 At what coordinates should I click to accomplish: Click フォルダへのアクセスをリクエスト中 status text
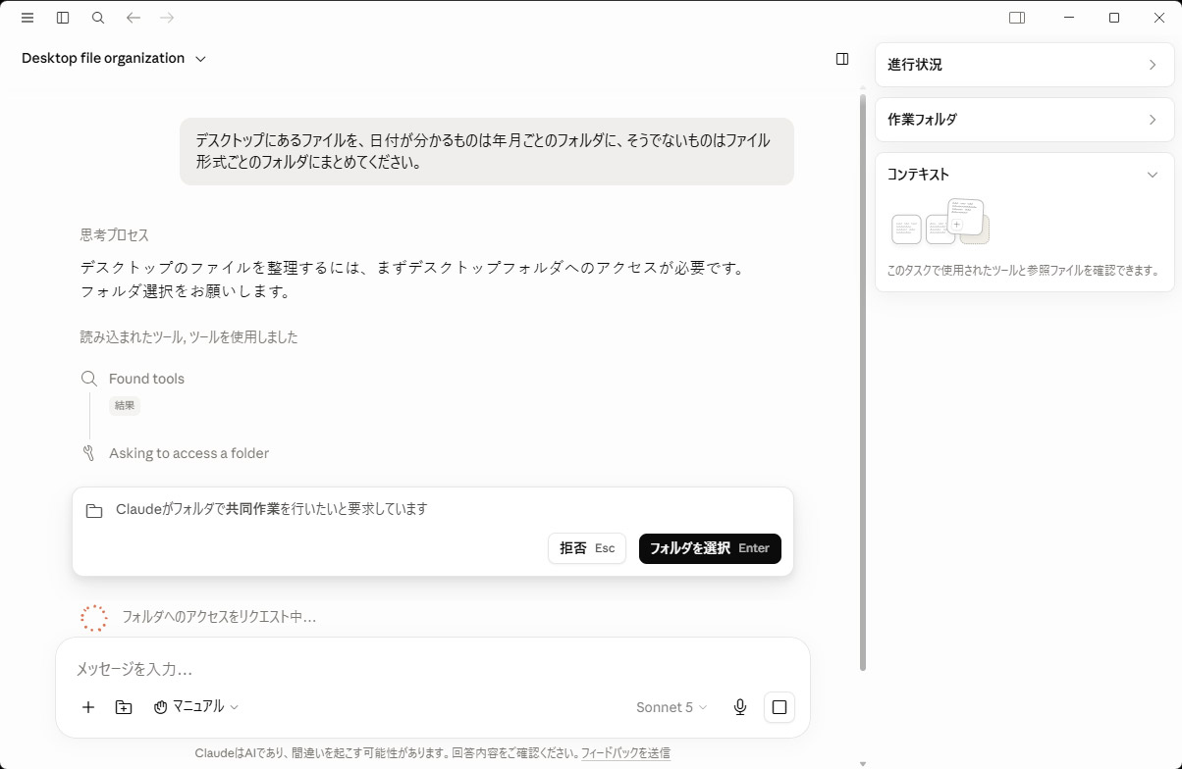pyautogui.click(x=219, y=617)
